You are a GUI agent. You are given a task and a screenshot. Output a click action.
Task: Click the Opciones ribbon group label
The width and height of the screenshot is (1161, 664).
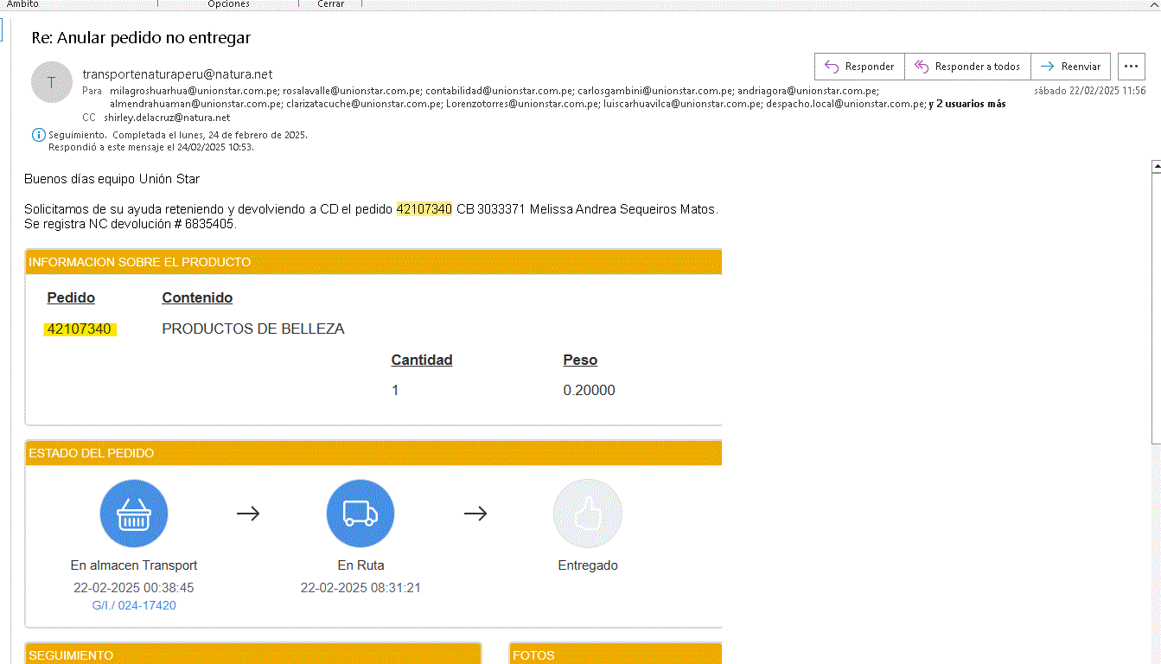click(x=228, y=4)
